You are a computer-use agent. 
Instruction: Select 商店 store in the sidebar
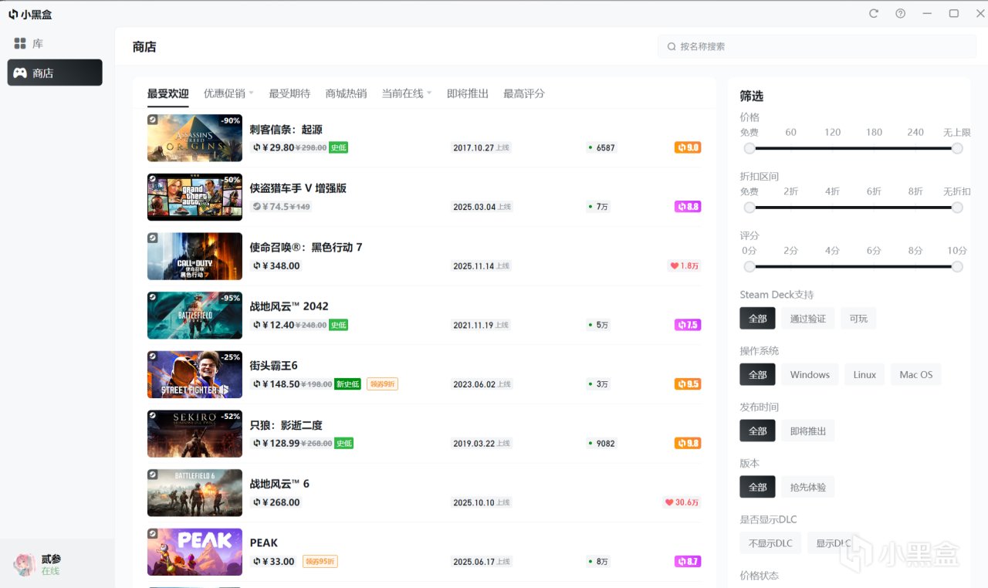tap(55, 73)
